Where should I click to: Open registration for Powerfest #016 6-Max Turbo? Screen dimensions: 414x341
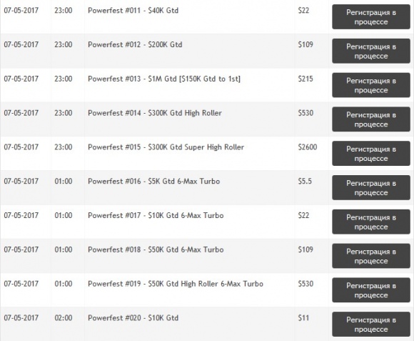[371, 187]
